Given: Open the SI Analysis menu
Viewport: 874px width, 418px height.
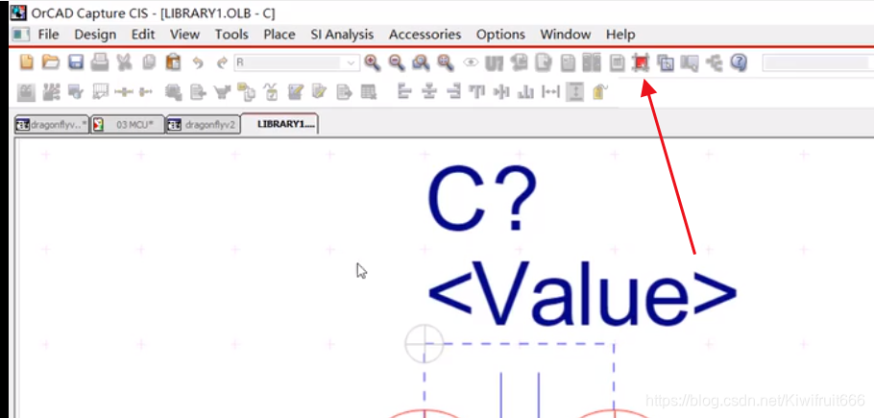Looking at the screenshot, I should click(x=342, y=34).
